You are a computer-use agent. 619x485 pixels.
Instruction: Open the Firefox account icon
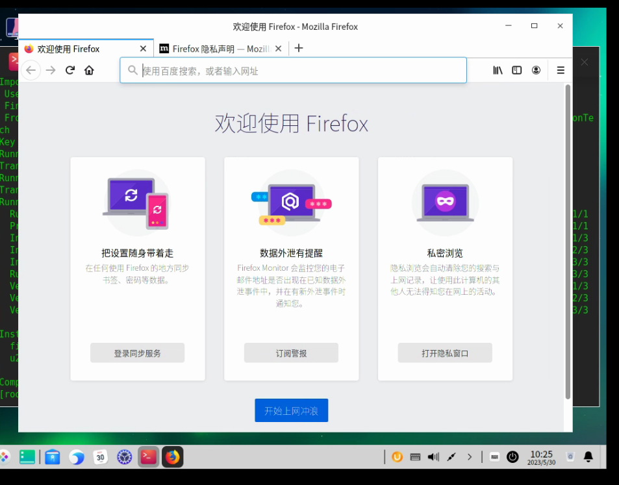point(536,70)
